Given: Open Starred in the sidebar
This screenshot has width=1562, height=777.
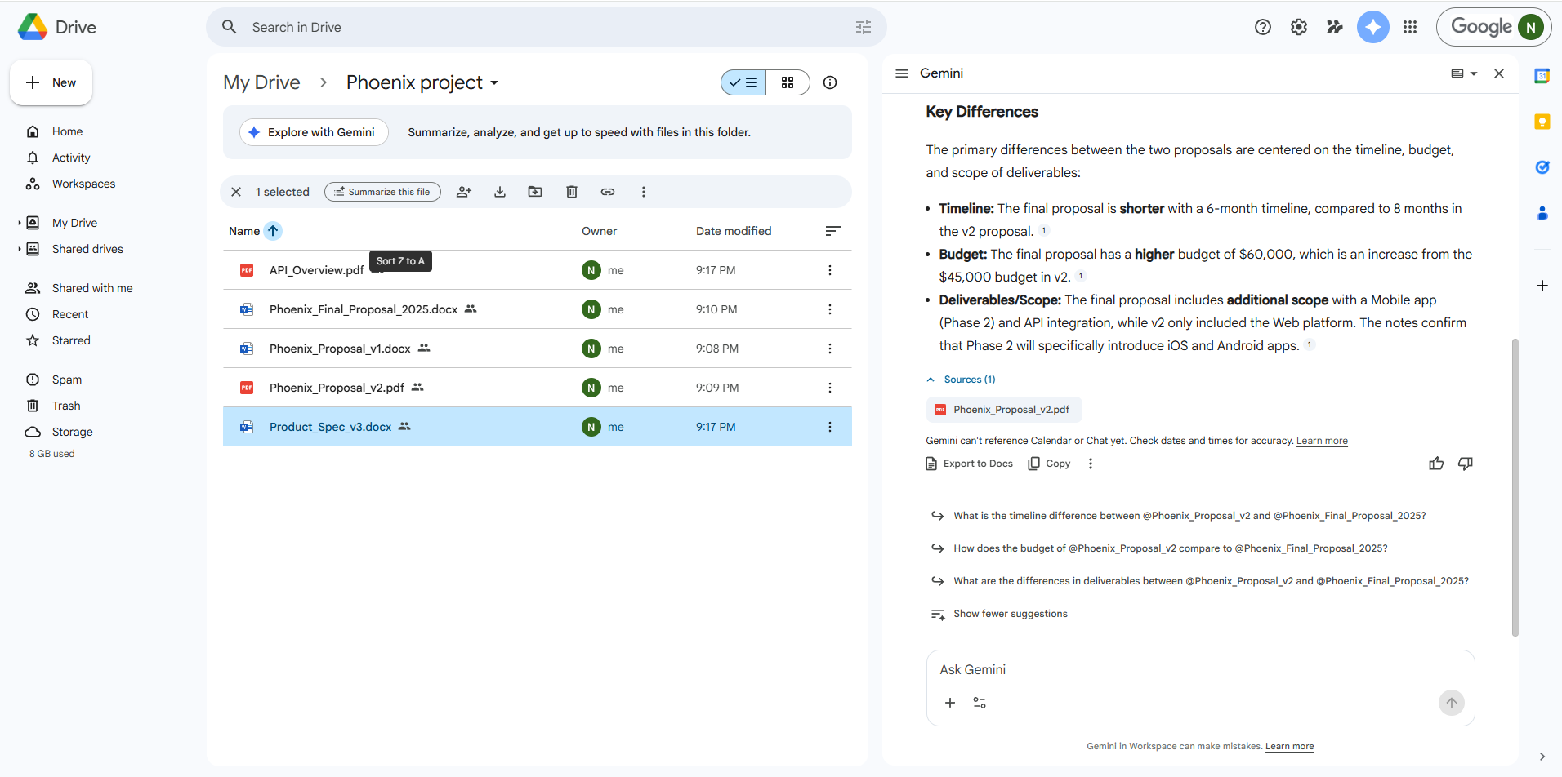Looking at the screenshot, I should (71, 340).
